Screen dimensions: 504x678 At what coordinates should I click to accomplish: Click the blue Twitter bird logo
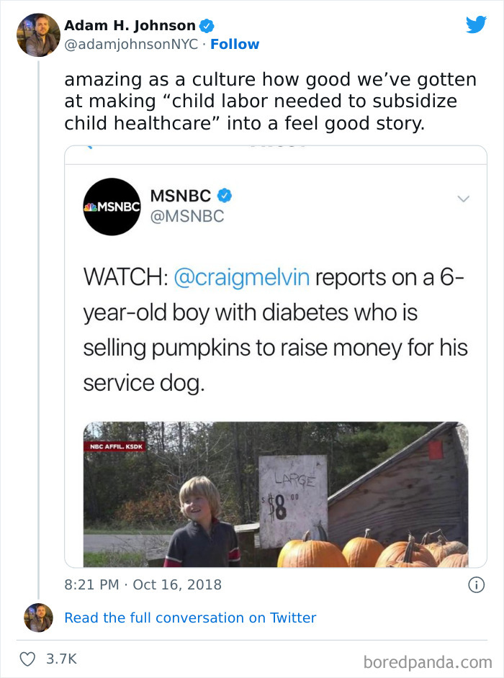pyautogui.click(x=476, y=24)
